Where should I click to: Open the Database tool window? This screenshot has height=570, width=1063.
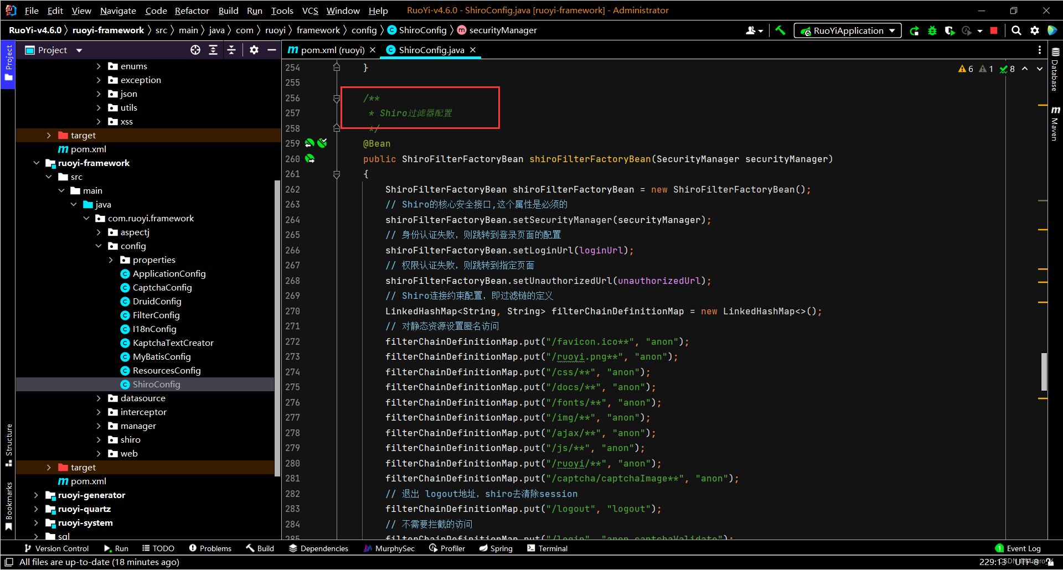[1055, 69]
